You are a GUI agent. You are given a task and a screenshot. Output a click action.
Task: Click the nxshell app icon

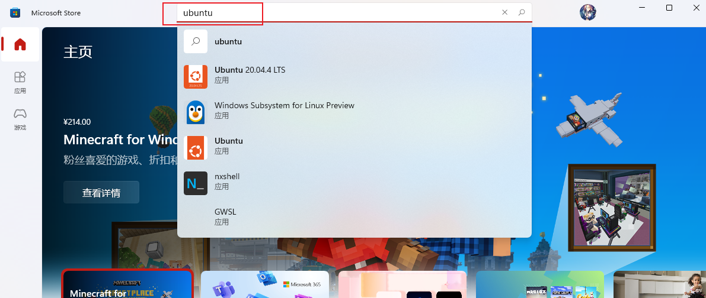(196, 183)
